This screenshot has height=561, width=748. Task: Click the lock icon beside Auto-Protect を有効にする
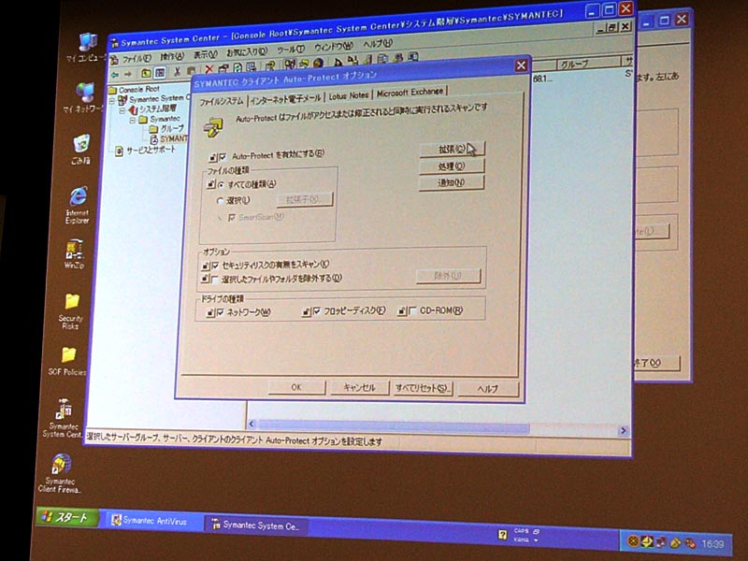coord(213,157)
